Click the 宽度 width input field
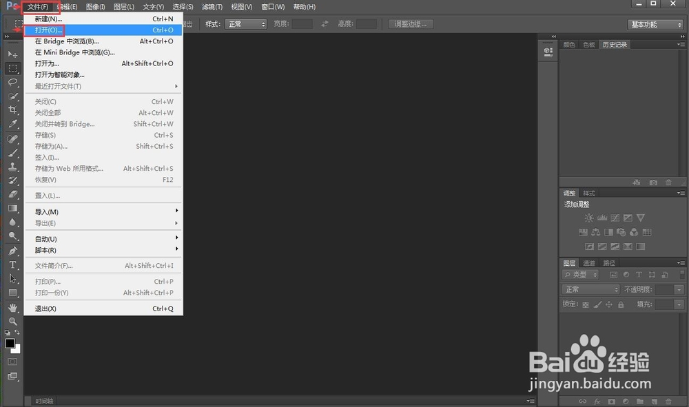Image resolution: width=689 pixels, height=407 pixels. (x=302, y=24)
